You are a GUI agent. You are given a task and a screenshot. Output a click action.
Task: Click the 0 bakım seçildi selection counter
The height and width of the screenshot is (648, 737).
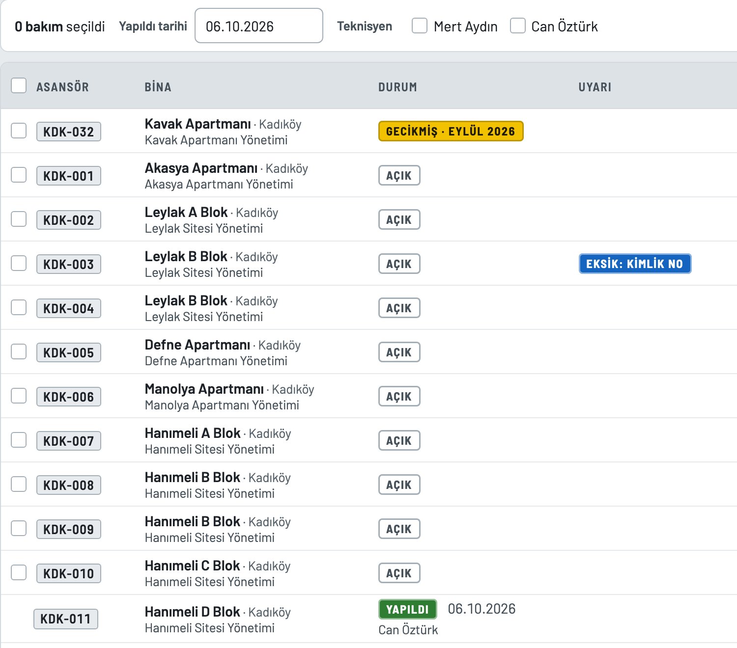coord(60,27)
